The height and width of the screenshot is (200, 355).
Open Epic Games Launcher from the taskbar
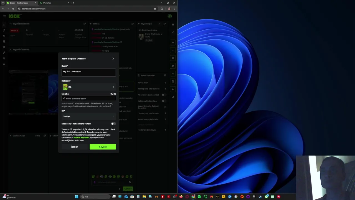(x=254, y=197)
